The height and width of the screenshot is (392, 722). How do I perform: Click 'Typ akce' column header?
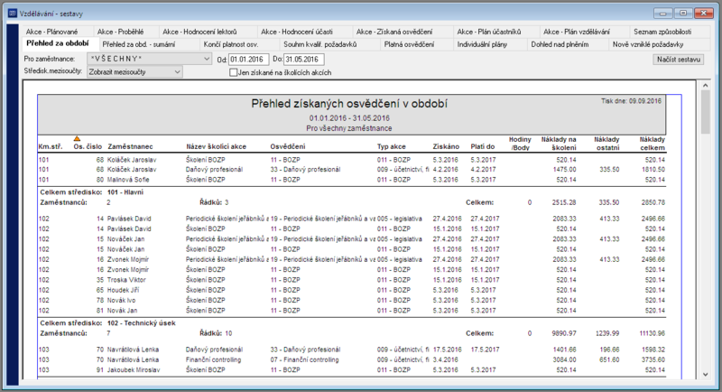pyautogui.click(x=392, y=147)
